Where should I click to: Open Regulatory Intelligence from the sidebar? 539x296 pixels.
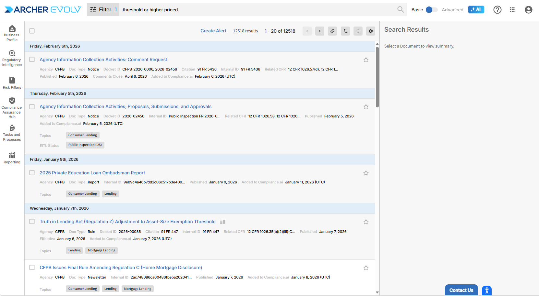12,58
